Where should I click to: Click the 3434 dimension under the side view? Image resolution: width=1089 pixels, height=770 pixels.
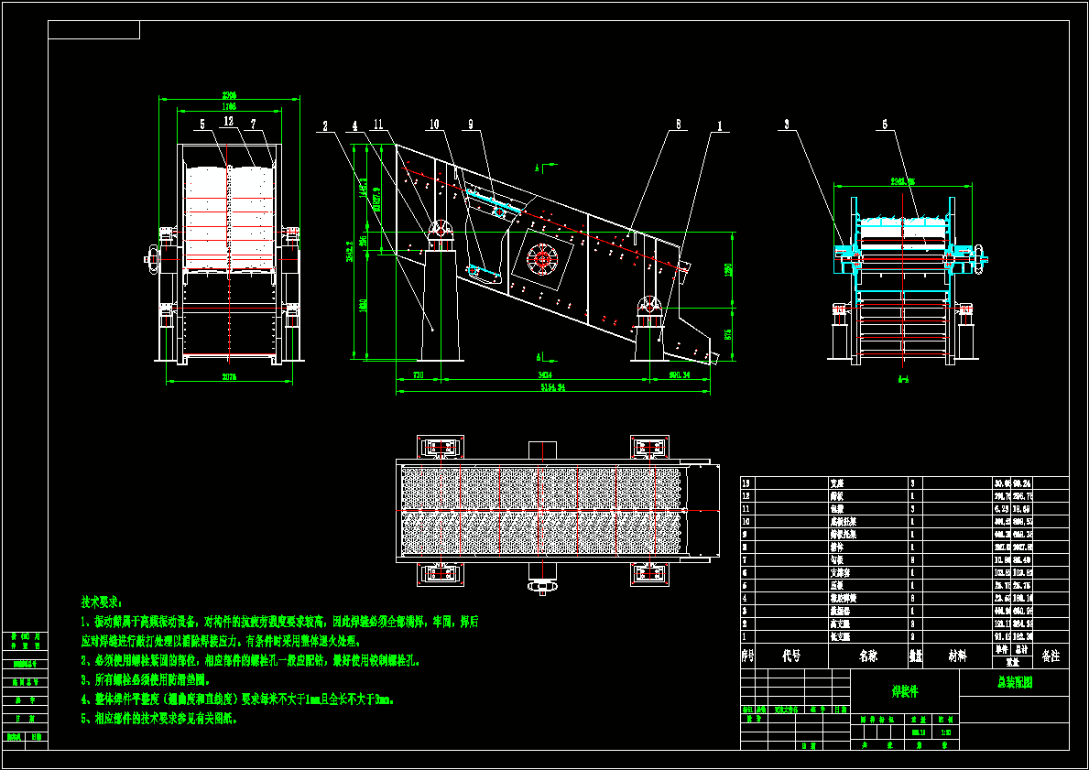click(546, 375)
